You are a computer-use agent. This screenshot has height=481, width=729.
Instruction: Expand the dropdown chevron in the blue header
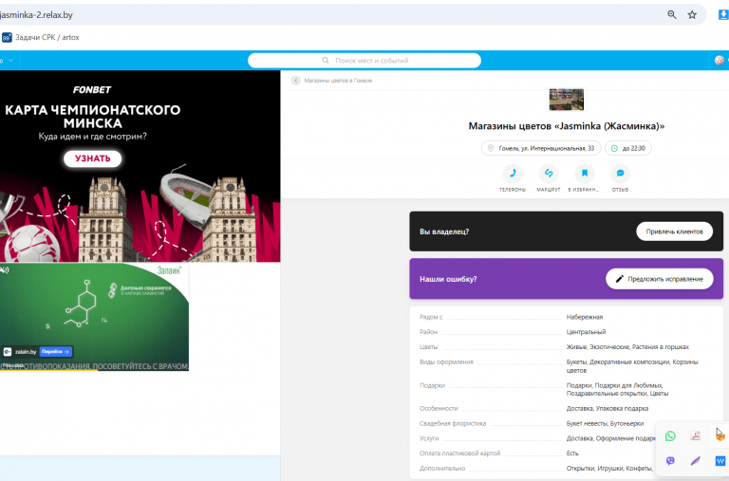tap(10, 61)
